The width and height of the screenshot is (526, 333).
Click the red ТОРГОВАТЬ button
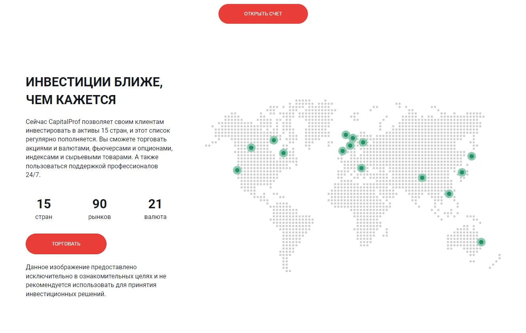tap(66, 244)
